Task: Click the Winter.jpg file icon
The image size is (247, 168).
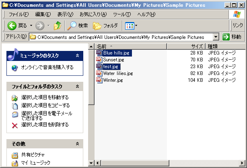Action: point(99,80)
